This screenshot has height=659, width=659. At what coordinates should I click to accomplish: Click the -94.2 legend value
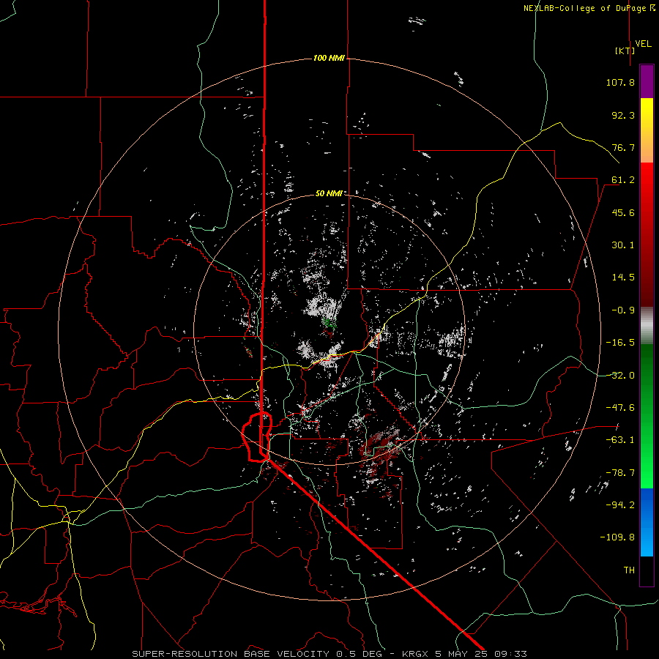620,505
